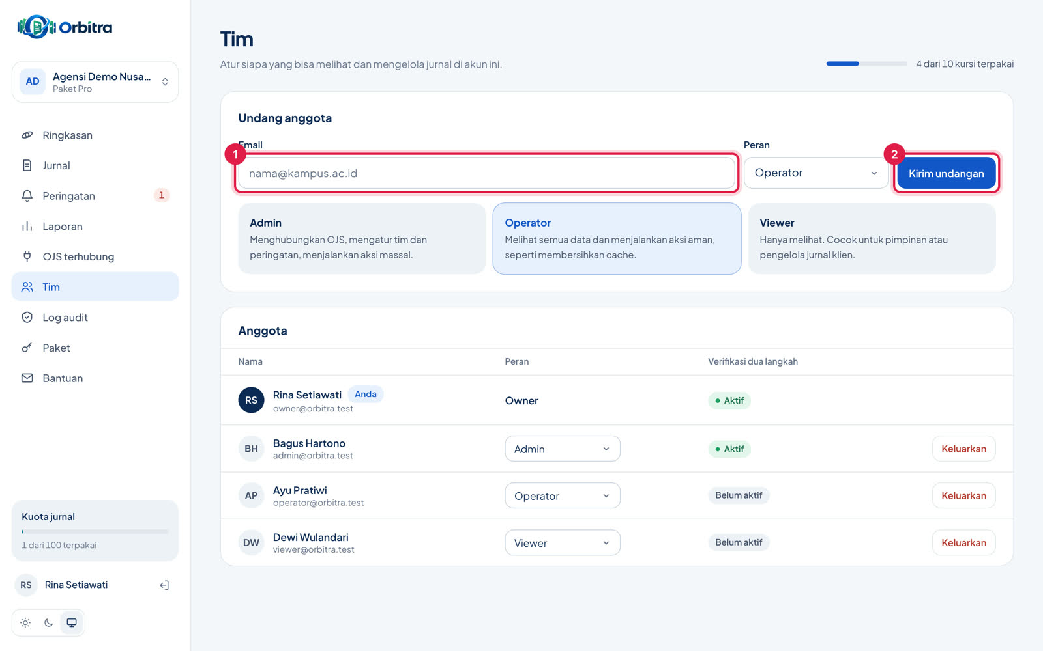The width and height of the screenshot is (1043, 651).
Task: Open Peringatan menu item
Action: pos(95,196)
